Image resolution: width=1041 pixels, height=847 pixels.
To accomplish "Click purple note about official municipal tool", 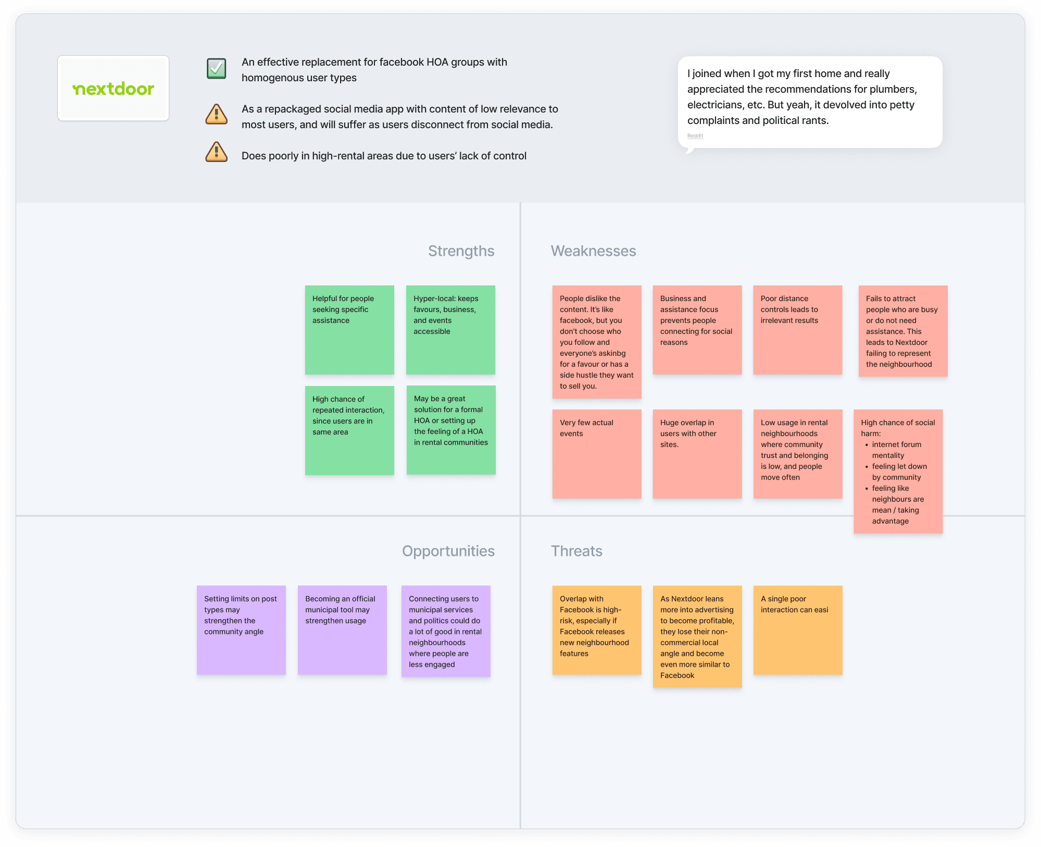I will [342, 630].
